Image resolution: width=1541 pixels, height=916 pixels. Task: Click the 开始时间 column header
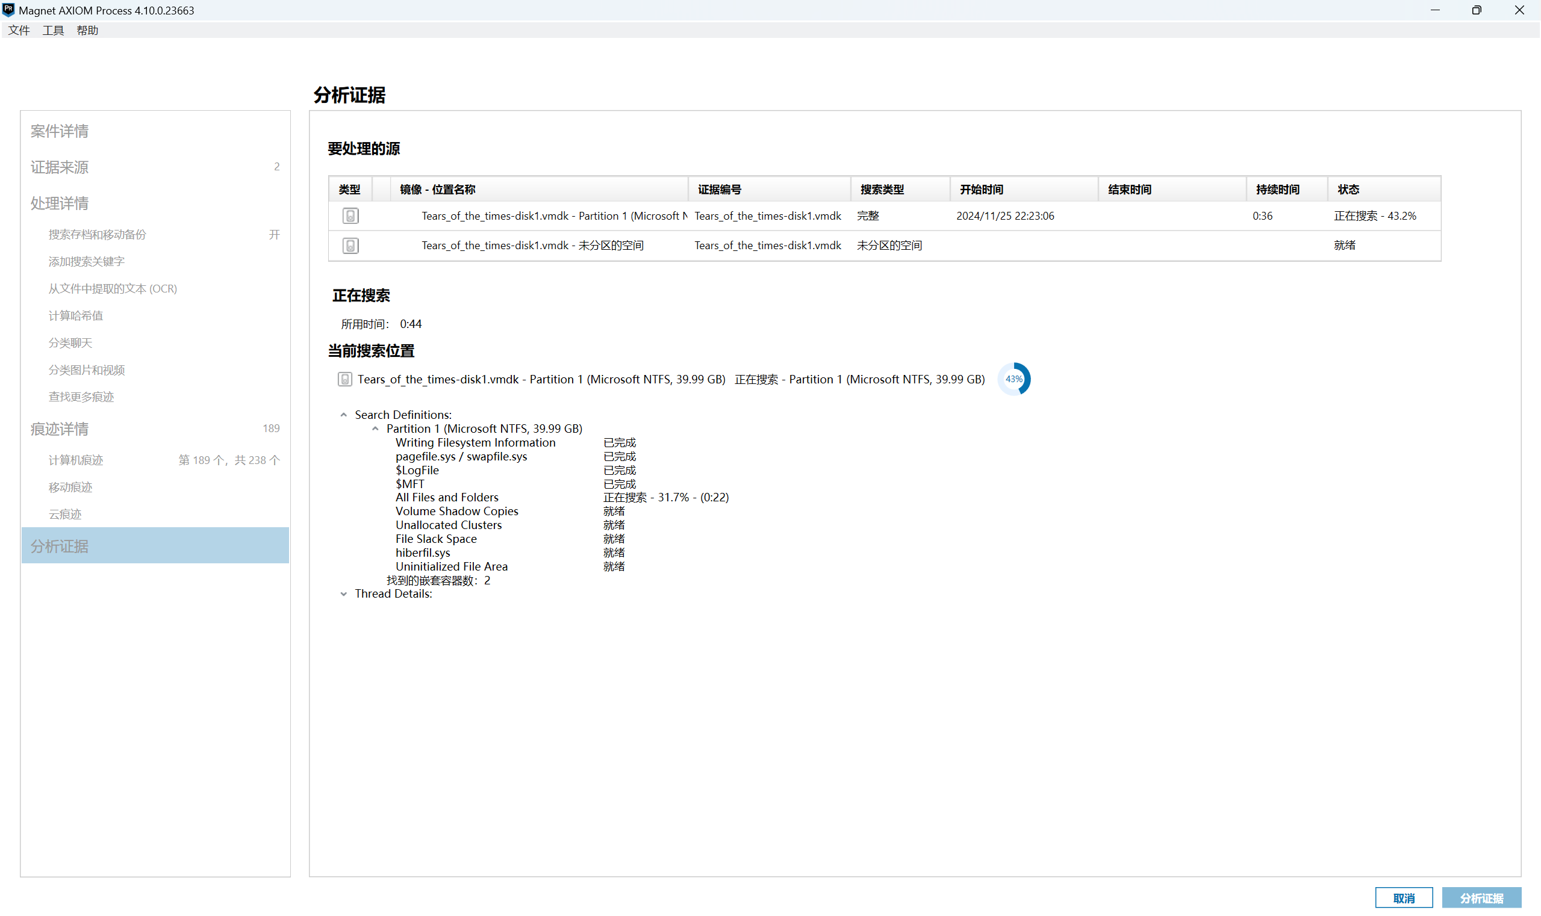(1024, 190)
